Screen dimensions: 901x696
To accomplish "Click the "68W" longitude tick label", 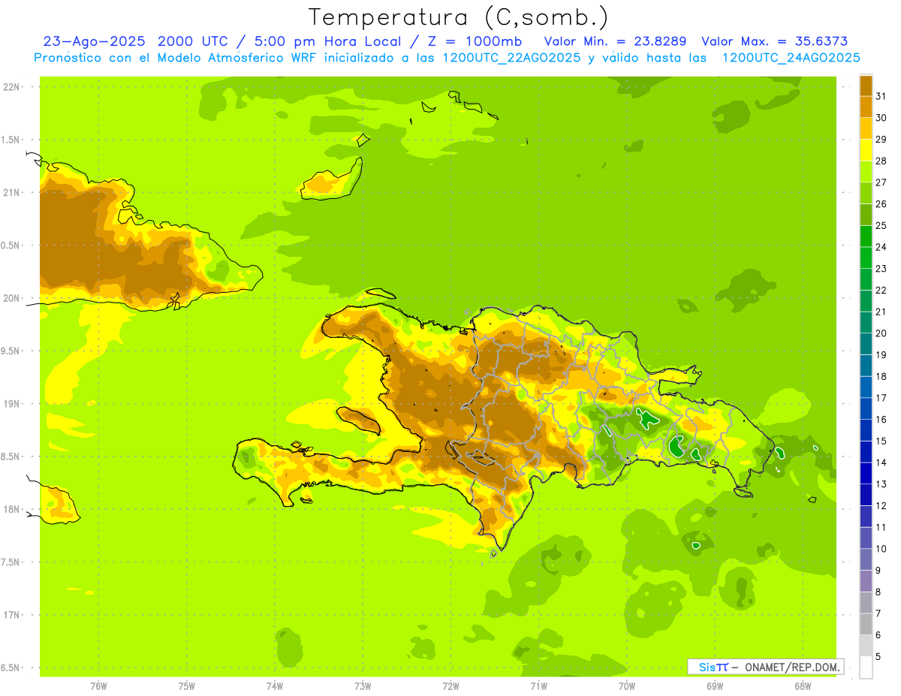I will point(803,686).
